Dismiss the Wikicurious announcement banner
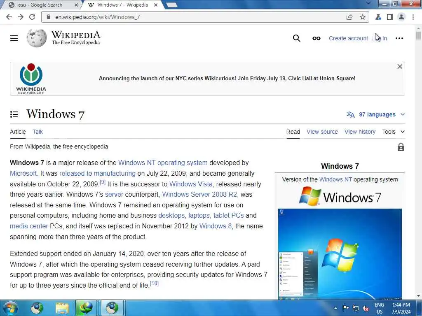422x316 pixels. tap(400, 66)
